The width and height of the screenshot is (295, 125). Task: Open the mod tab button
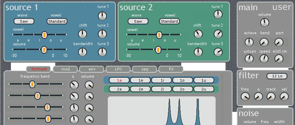tap(65, 69)
